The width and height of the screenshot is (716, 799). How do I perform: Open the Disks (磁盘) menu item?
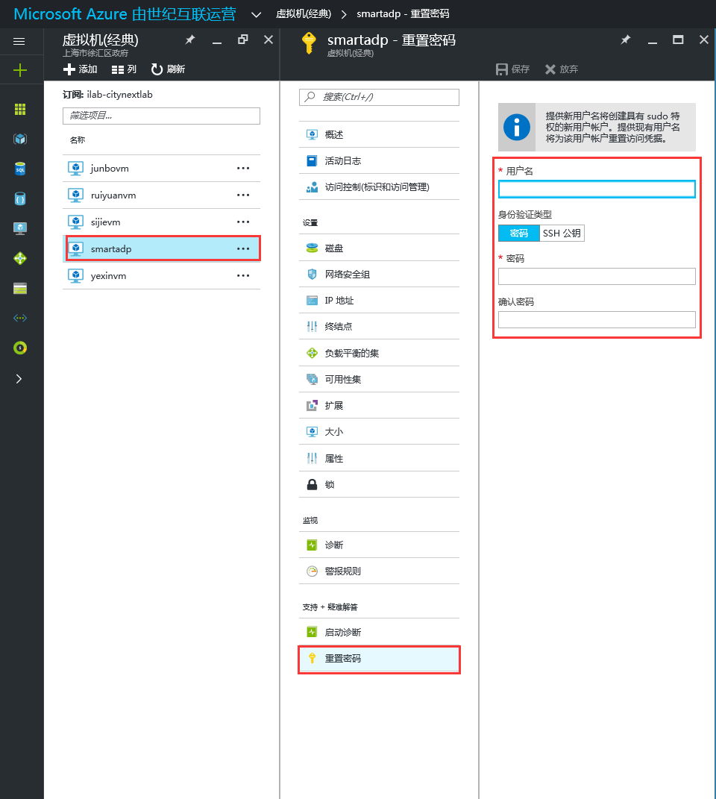point(334,248)
